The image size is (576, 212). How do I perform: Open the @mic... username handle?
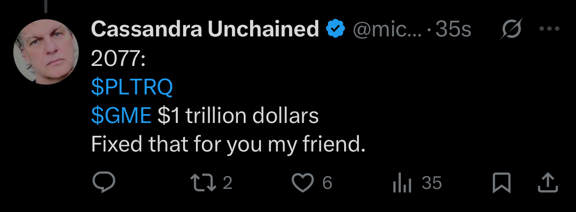386,30
